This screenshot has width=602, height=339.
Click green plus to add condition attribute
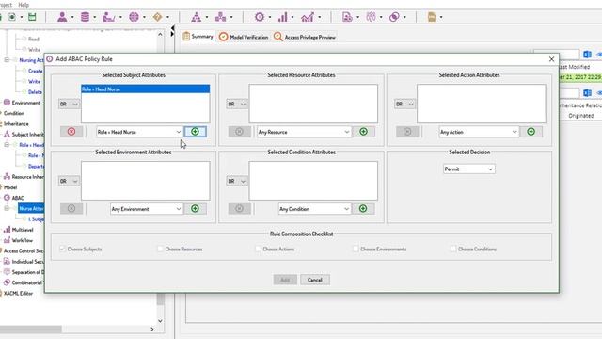363,209
